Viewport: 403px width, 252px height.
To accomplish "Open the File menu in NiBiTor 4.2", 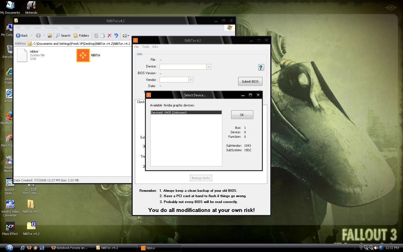I will pyautogui.click(x=136, y=47).
